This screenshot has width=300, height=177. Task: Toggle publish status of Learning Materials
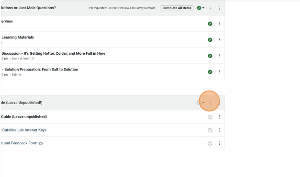210,40
